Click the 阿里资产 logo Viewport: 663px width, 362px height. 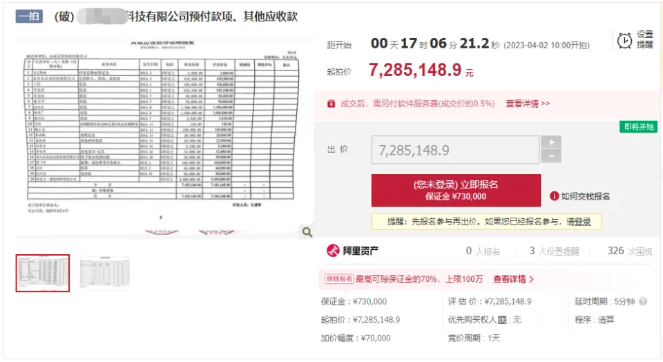(x=352, y=251)
